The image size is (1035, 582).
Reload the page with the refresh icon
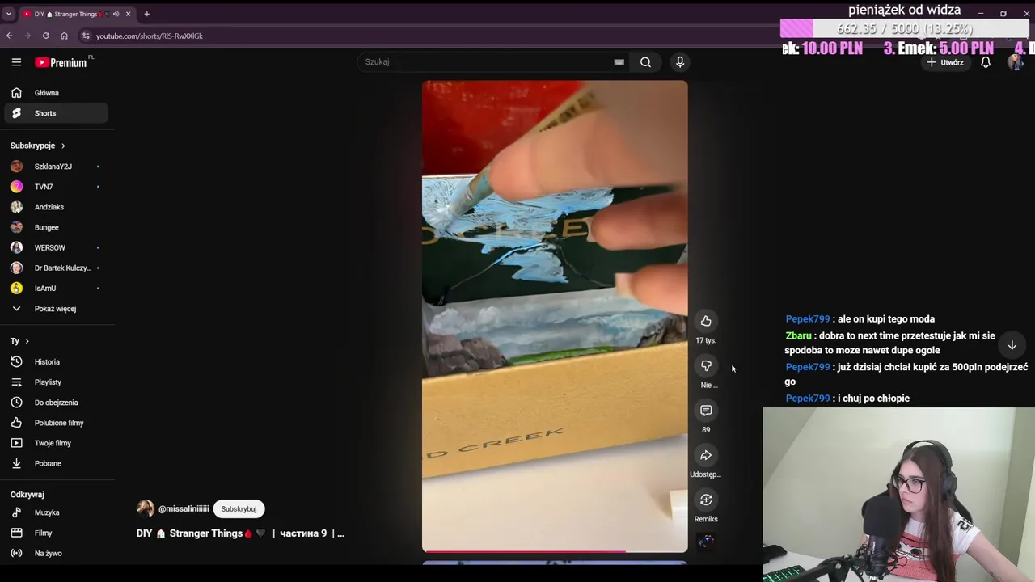[45, 36]
